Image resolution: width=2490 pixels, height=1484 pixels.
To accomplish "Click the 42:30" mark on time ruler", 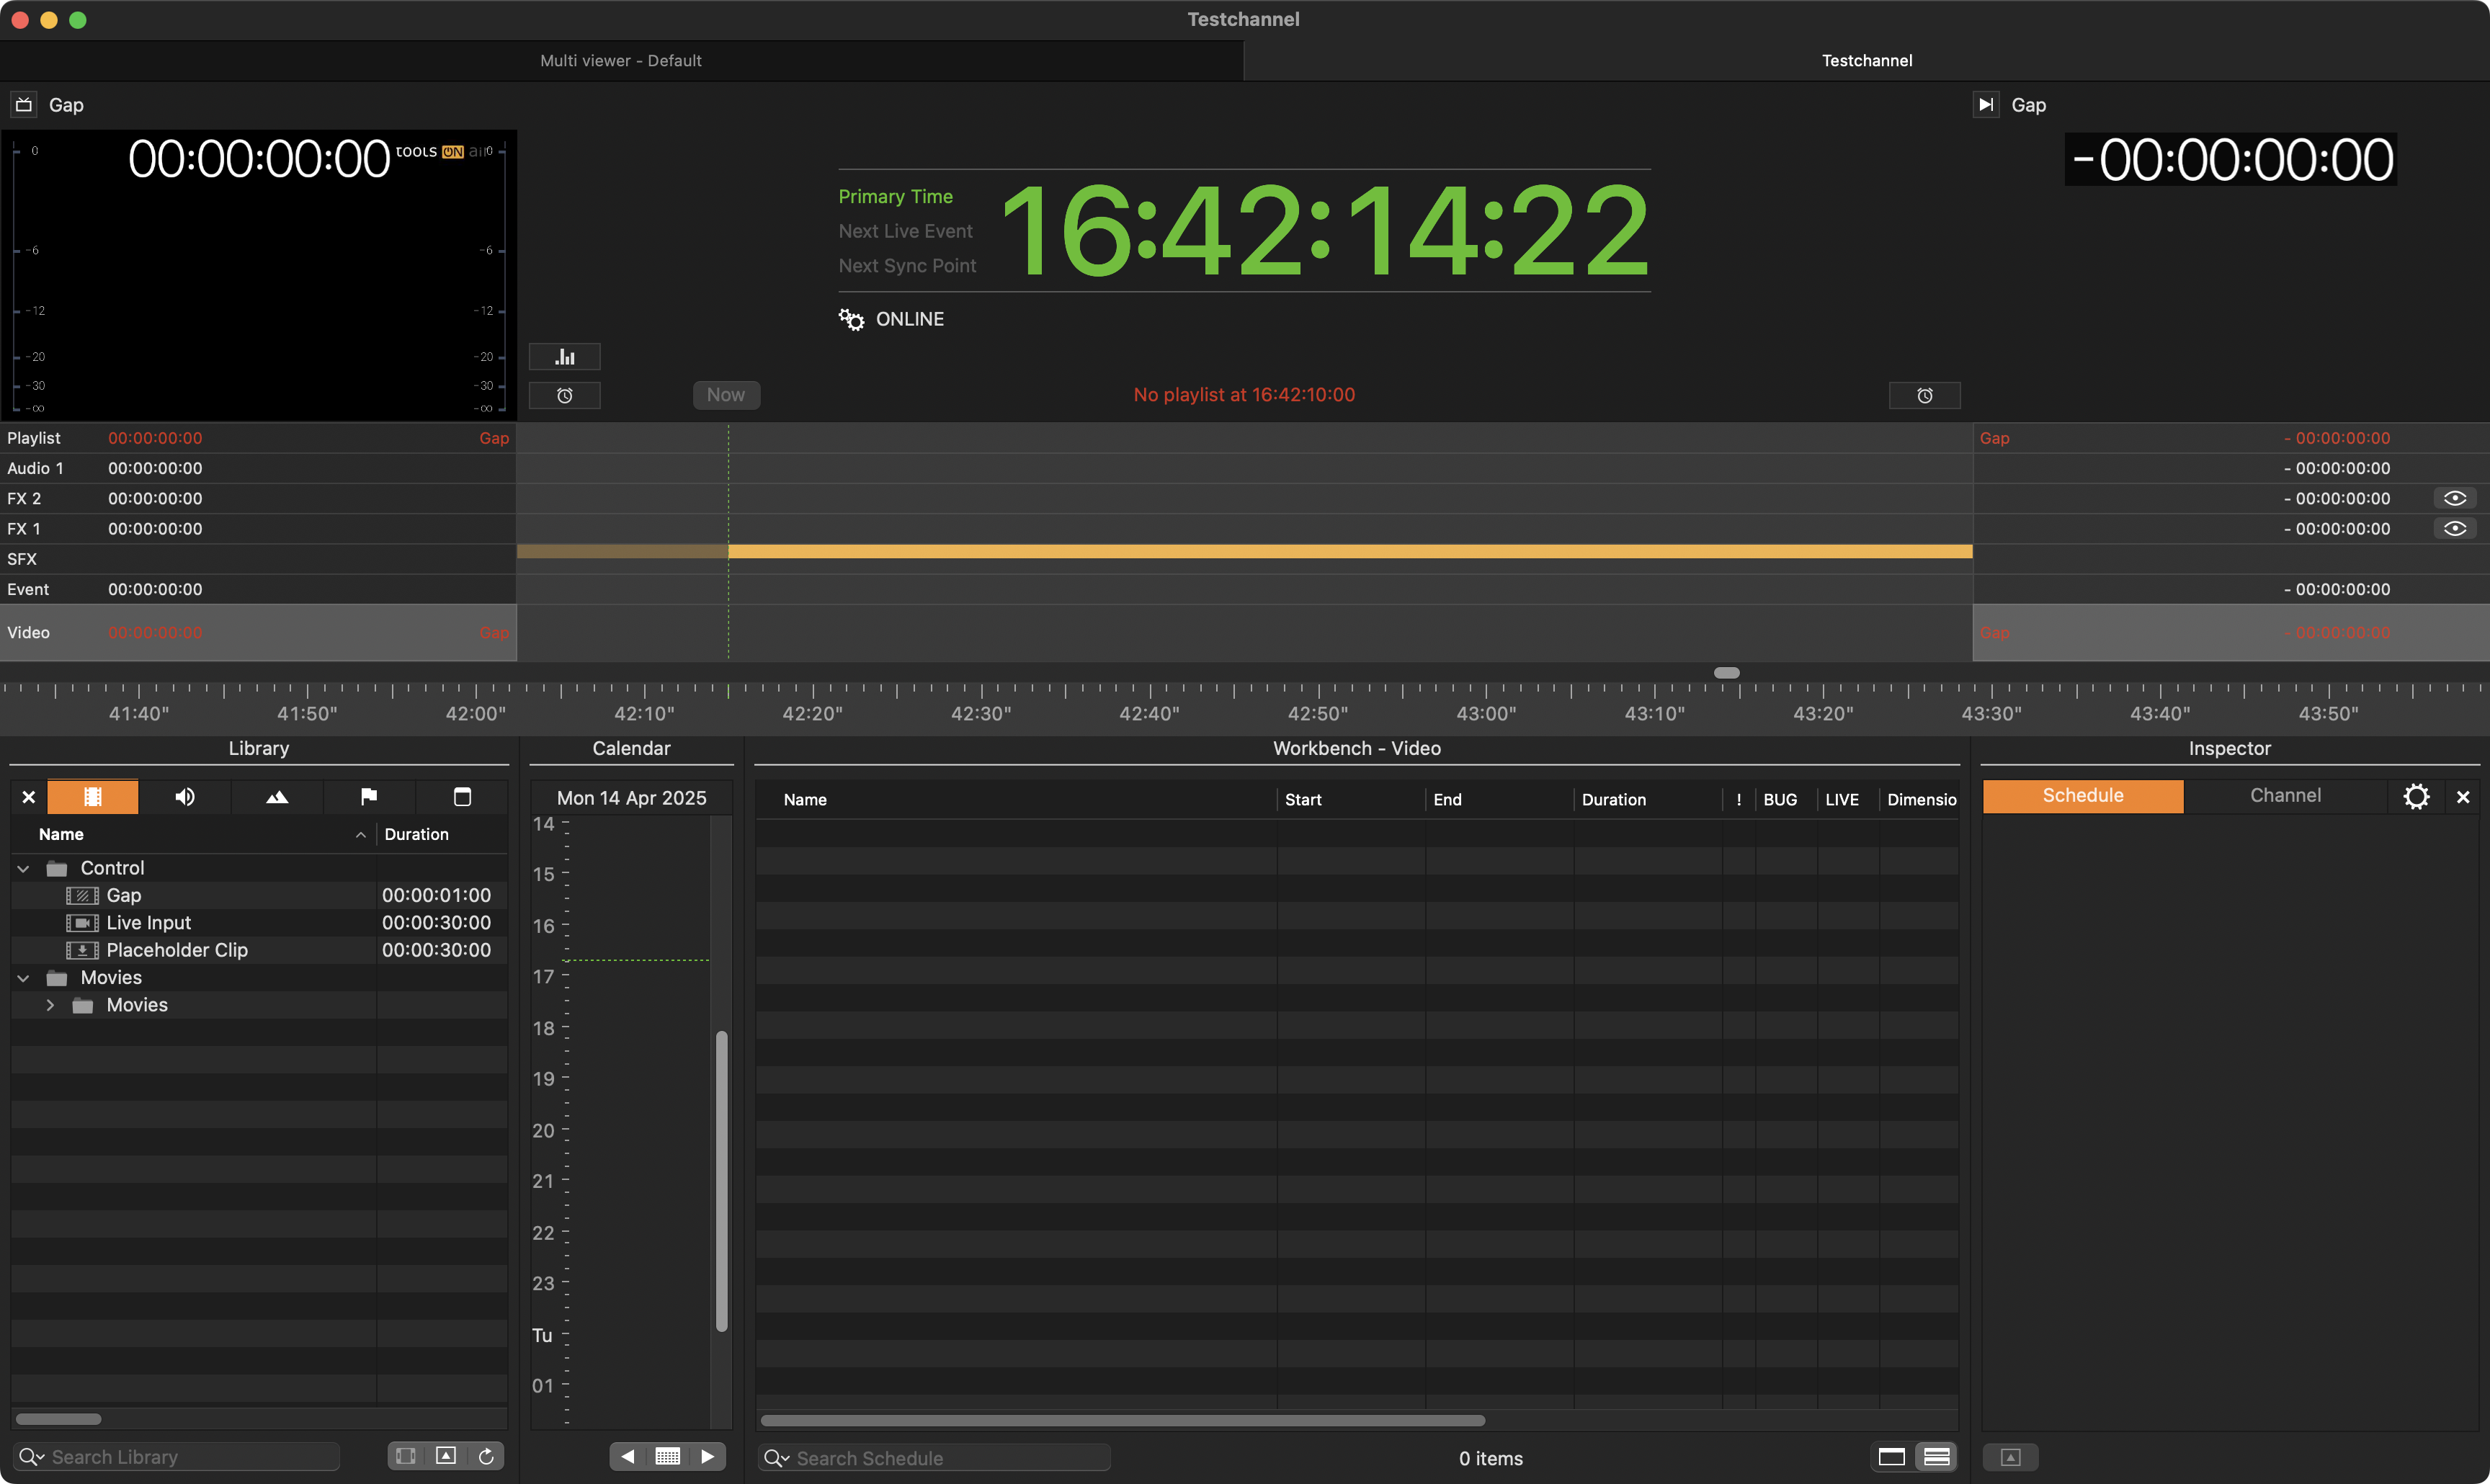I will click(x=981, y=713).
